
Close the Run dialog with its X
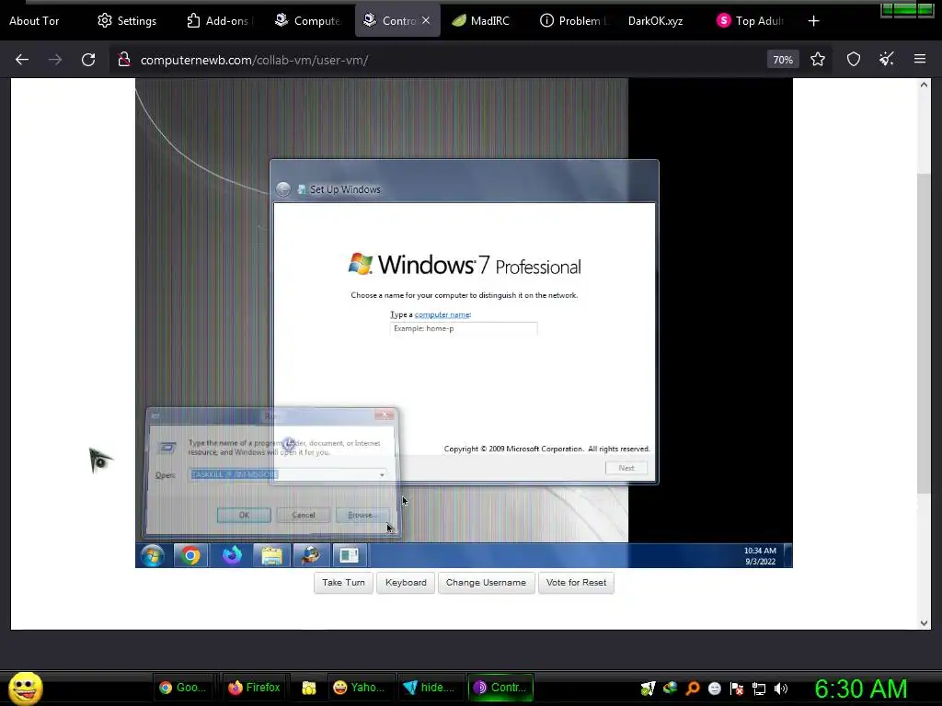[x=385, y=415]
